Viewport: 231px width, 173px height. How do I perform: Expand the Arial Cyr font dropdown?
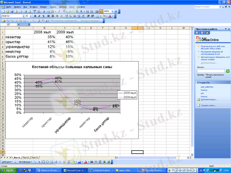[x=23, y=16]
